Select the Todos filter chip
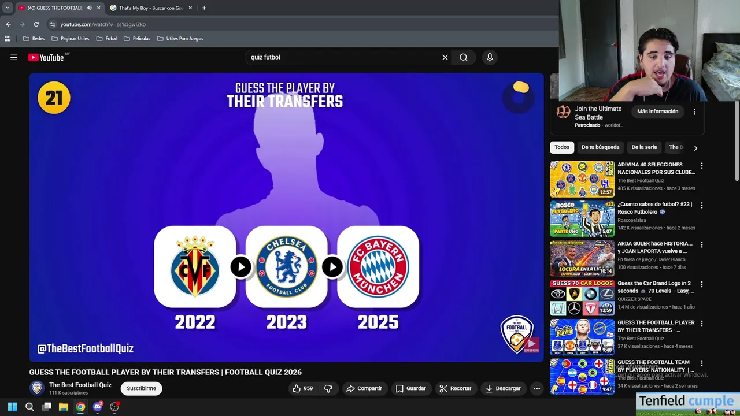Image resolution: width=740 pixels, height=416 pixels. pos(562,147)
